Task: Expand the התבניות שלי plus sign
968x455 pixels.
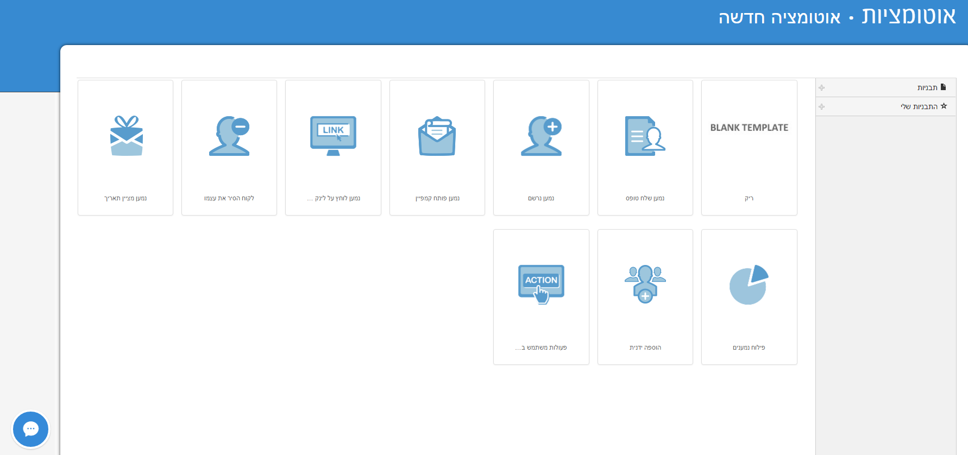Action: tap(822, 106)
